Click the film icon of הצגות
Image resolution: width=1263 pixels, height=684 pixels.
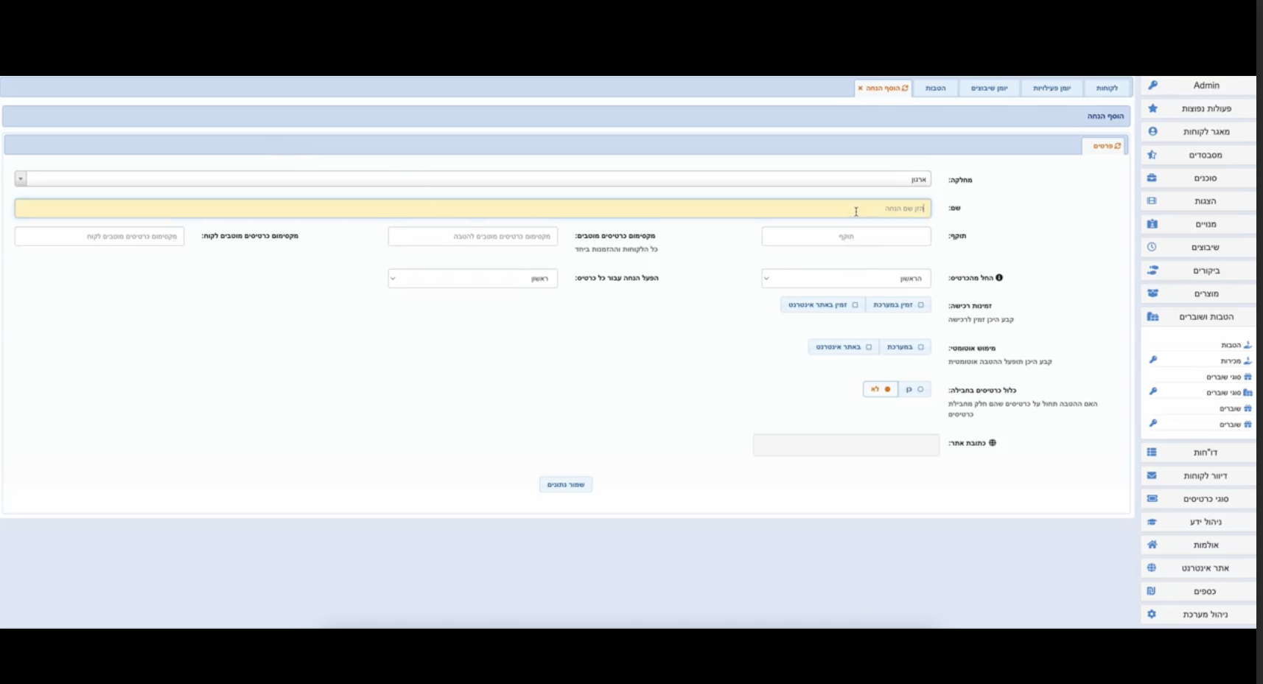coord(1152,200)
